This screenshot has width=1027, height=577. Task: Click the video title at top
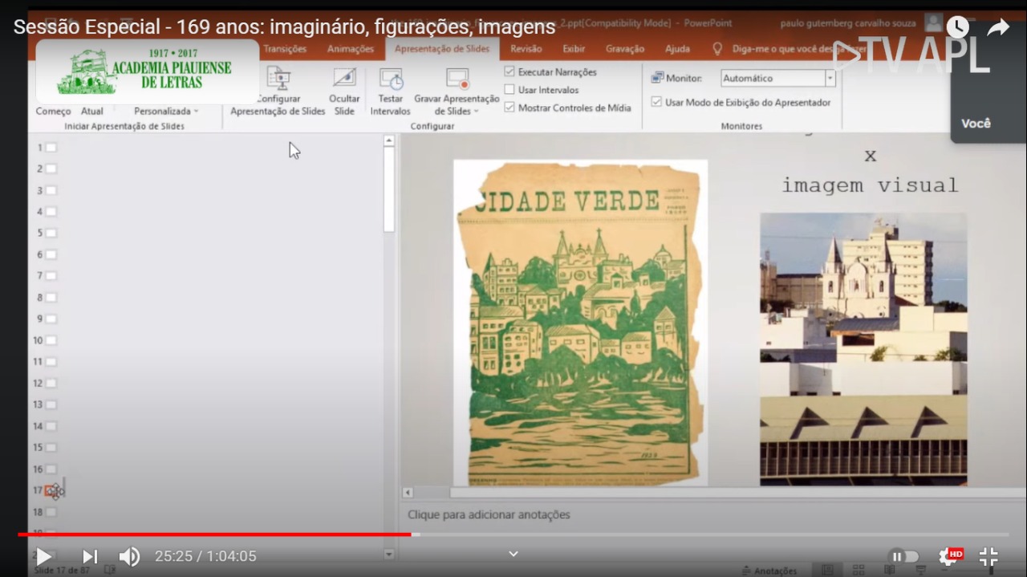click(285, 26)
